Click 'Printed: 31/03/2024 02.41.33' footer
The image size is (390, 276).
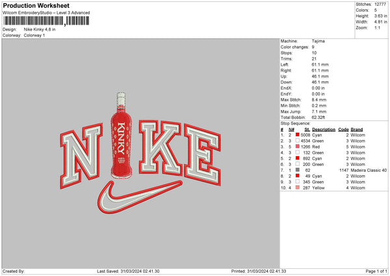click(259, 271)
